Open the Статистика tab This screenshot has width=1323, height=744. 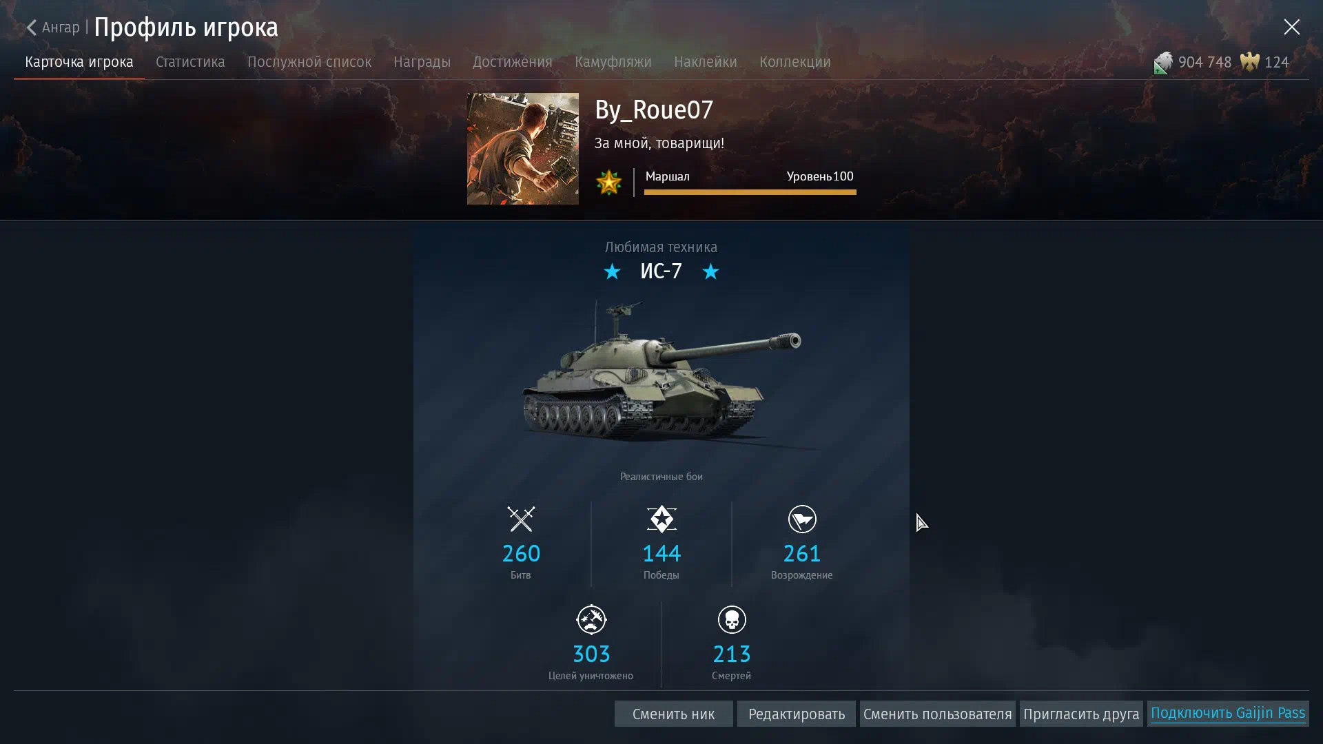point(190,62)
